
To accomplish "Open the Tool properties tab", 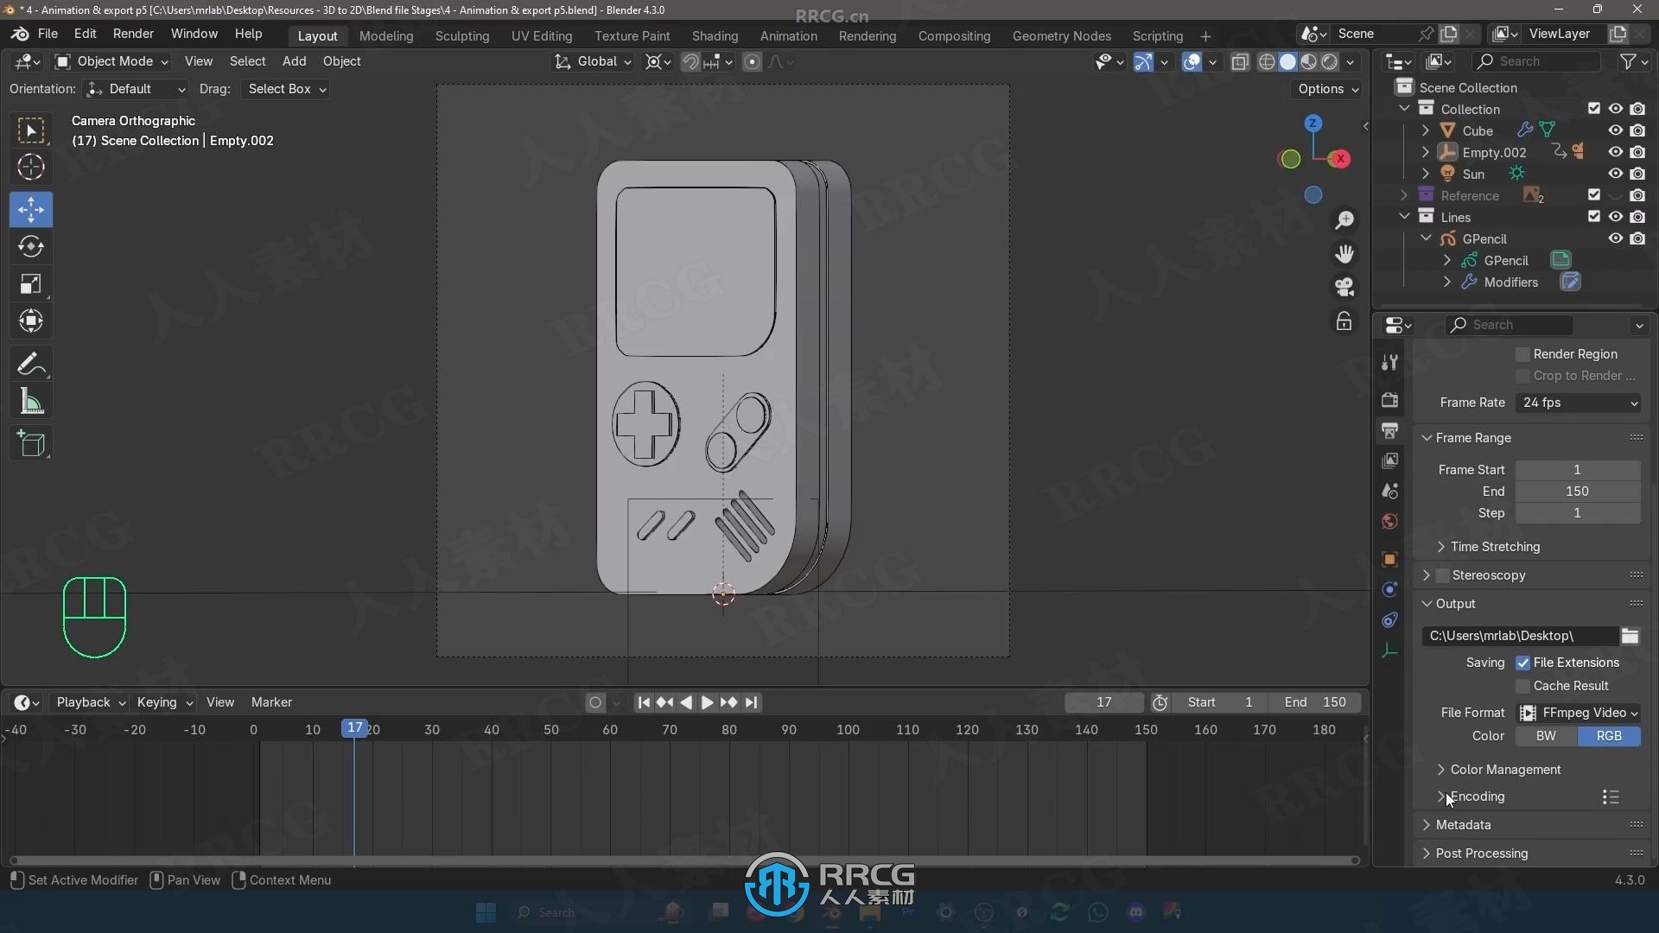I will (1389, 363).
